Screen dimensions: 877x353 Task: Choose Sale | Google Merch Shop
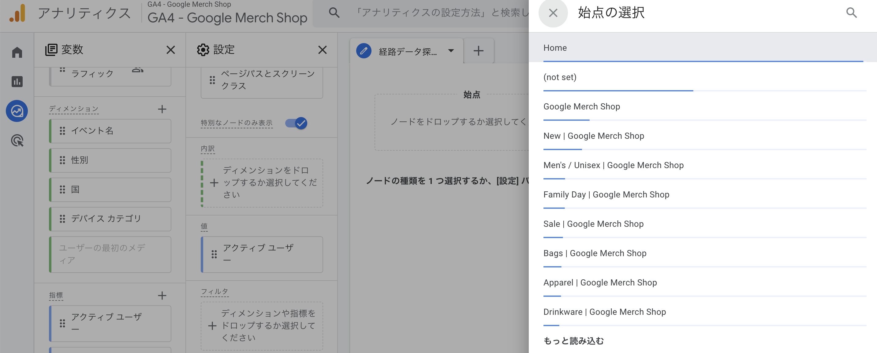coord(703,224)
